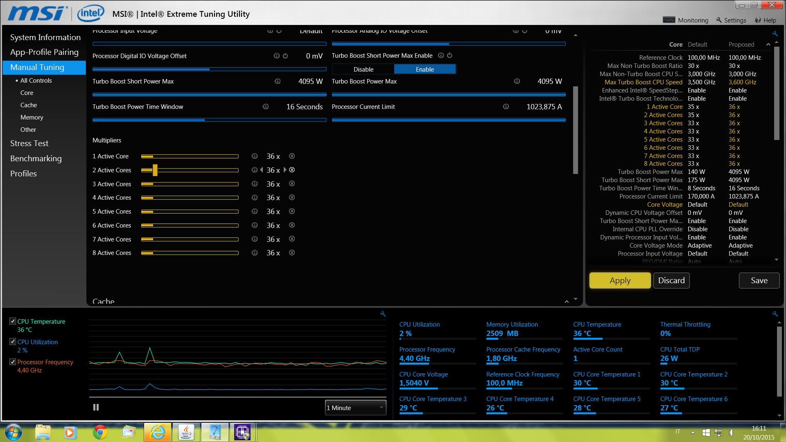The width and height of the screenshot is (786, 442).
Task: Increase 2 Active Cores multiplier with right arrow
Action: click(285, 170)
